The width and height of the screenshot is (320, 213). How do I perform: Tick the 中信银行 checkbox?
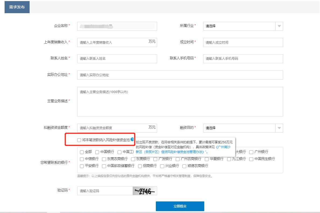pos(82,159)
